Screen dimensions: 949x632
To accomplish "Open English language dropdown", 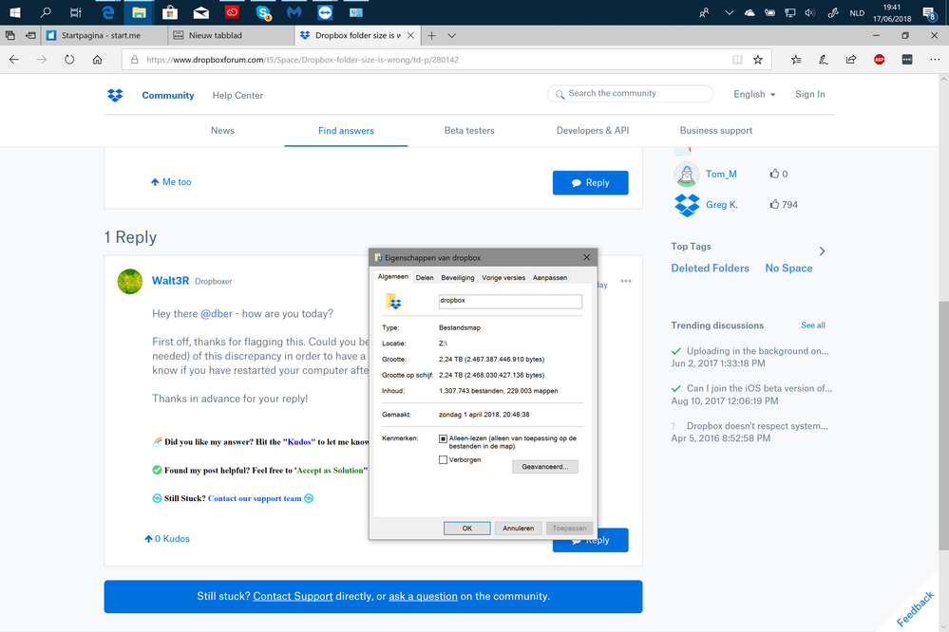I will coord(754,94).
